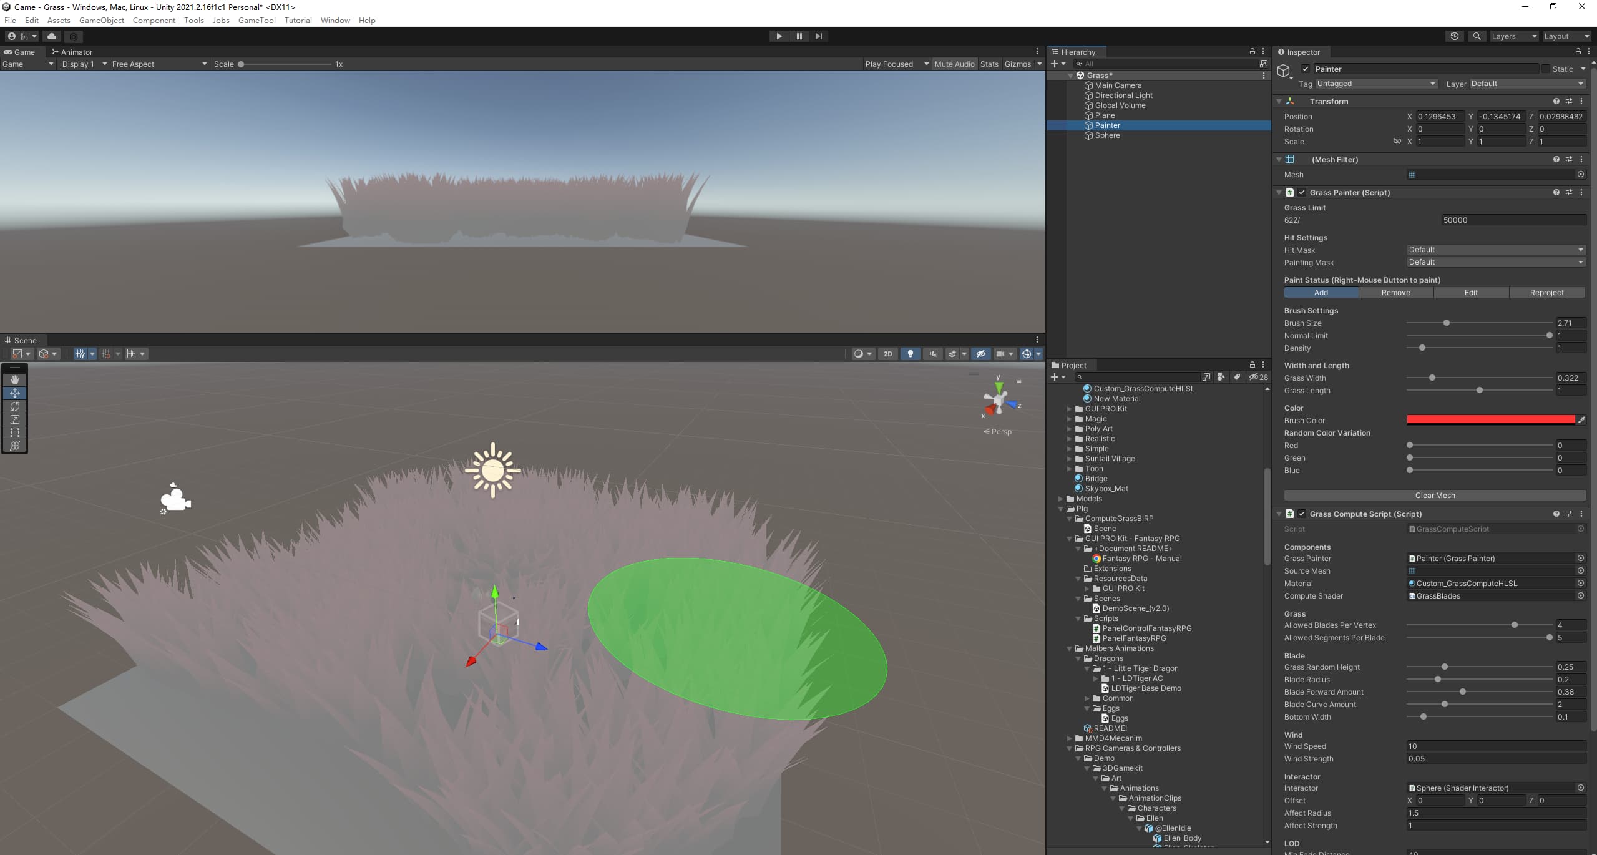Image resolution: width=1597 pixels, height=855 pixels.
Task: Open the Hit Mask dropdown
Action: (x=1496, y=250)
